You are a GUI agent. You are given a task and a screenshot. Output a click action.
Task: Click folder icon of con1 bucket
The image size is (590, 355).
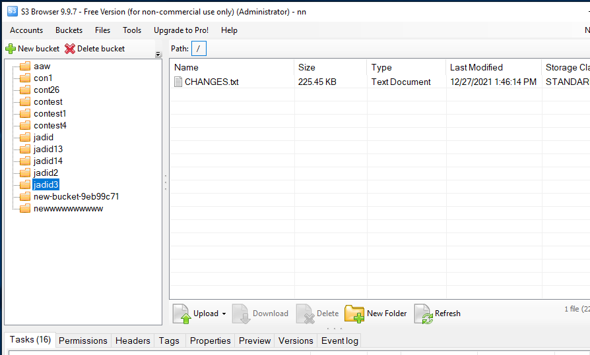pyautogui.click(x=25, y=78)
